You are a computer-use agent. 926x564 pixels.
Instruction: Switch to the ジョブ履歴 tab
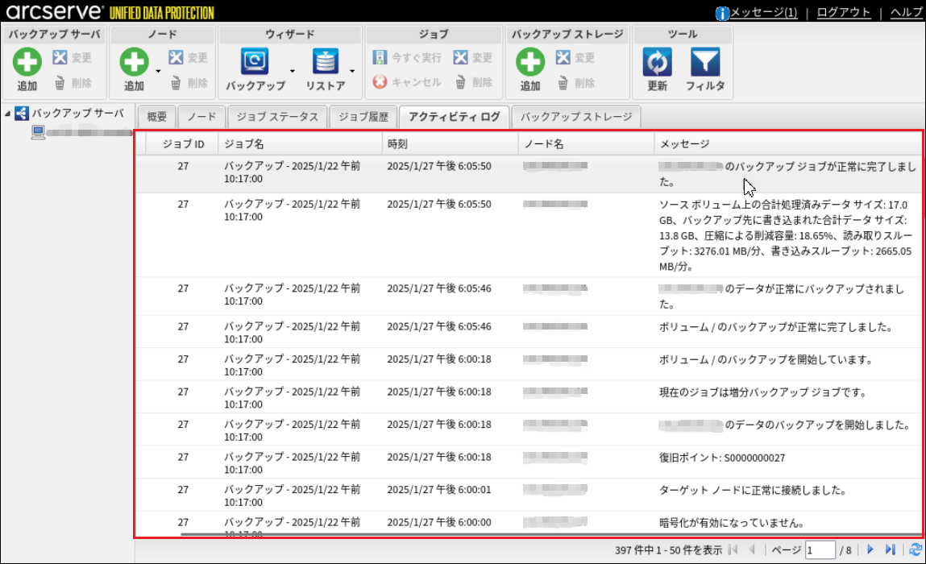pos(363,117)
